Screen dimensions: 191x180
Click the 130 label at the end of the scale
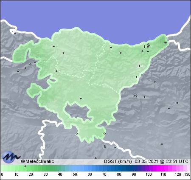click(x=187, y=174)
